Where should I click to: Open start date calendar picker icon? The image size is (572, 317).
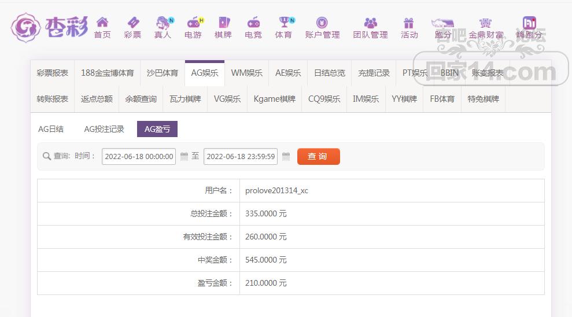click(x=184, y=157)
